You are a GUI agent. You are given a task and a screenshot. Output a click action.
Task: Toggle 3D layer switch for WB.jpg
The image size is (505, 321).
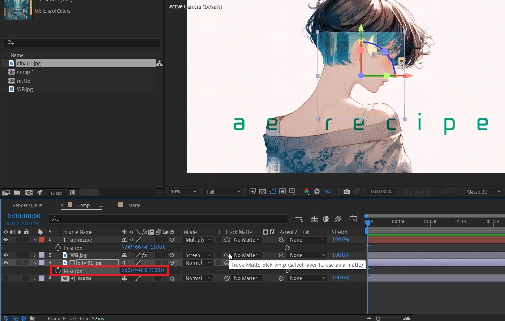172,255
